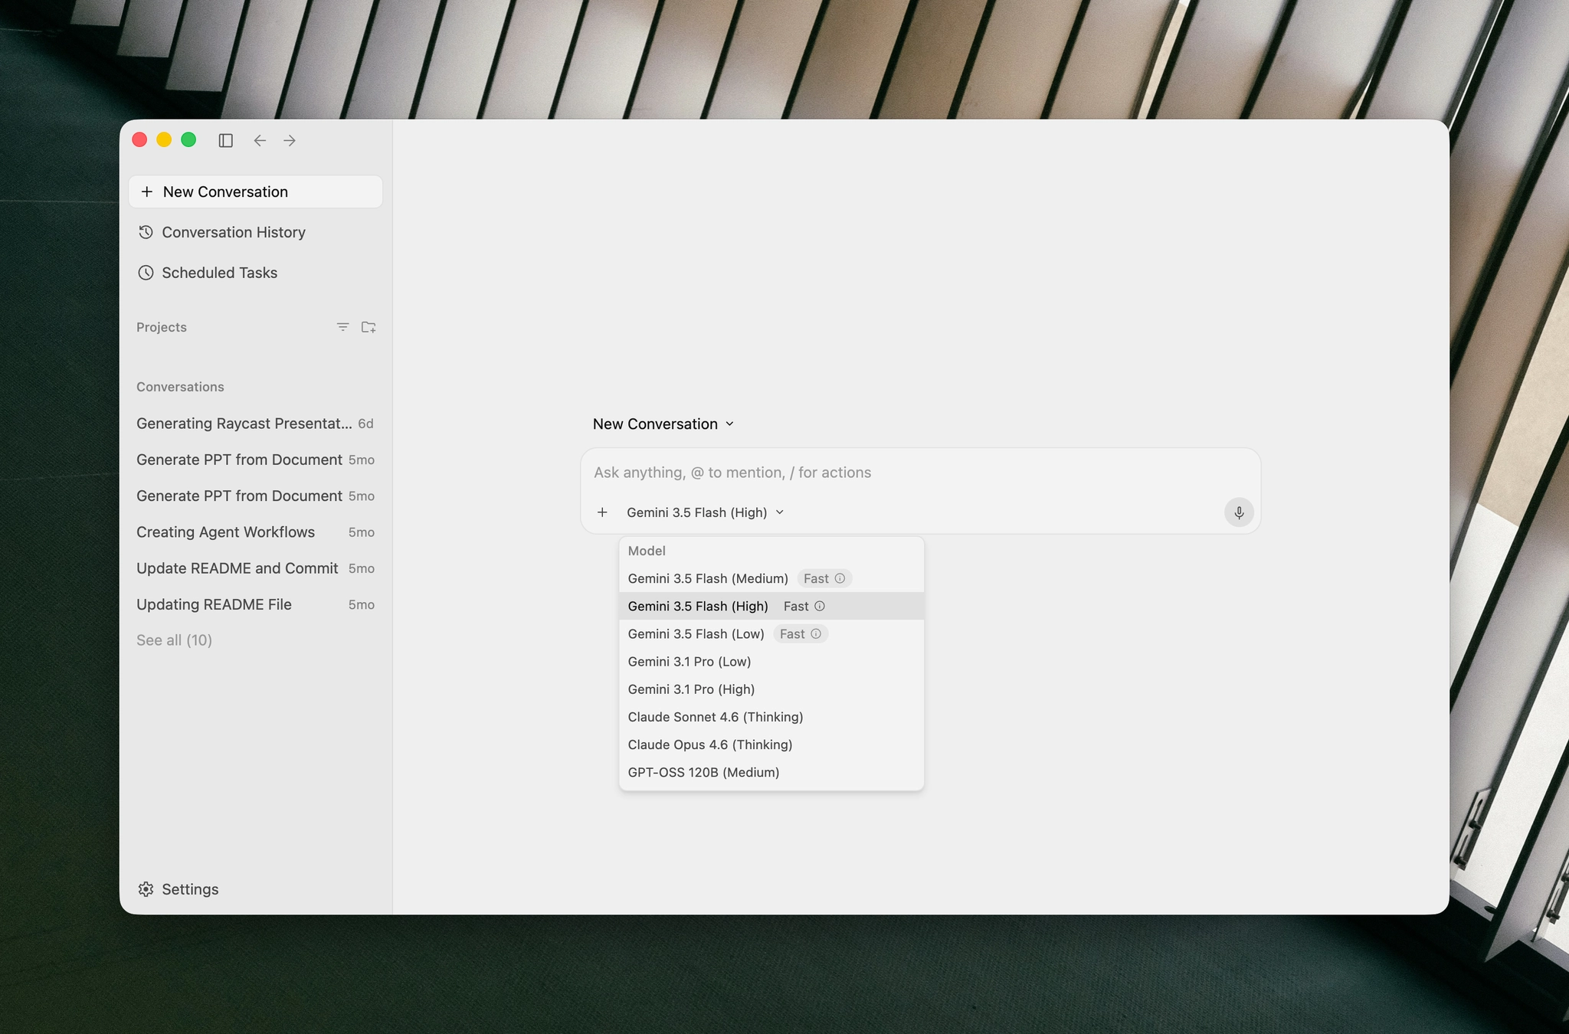Select Gemini 3.1 Pro (High) model
The width and height of the screenshot is (1569, 1034).
[x=771, y=689]
